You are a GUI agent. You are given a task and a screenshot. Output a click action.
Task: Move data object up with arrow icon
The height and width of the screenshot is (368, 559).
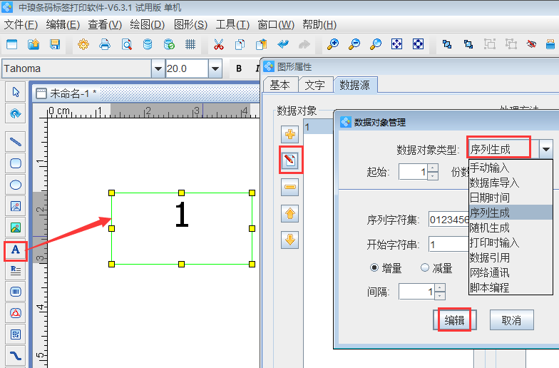(x=290, y=213)
